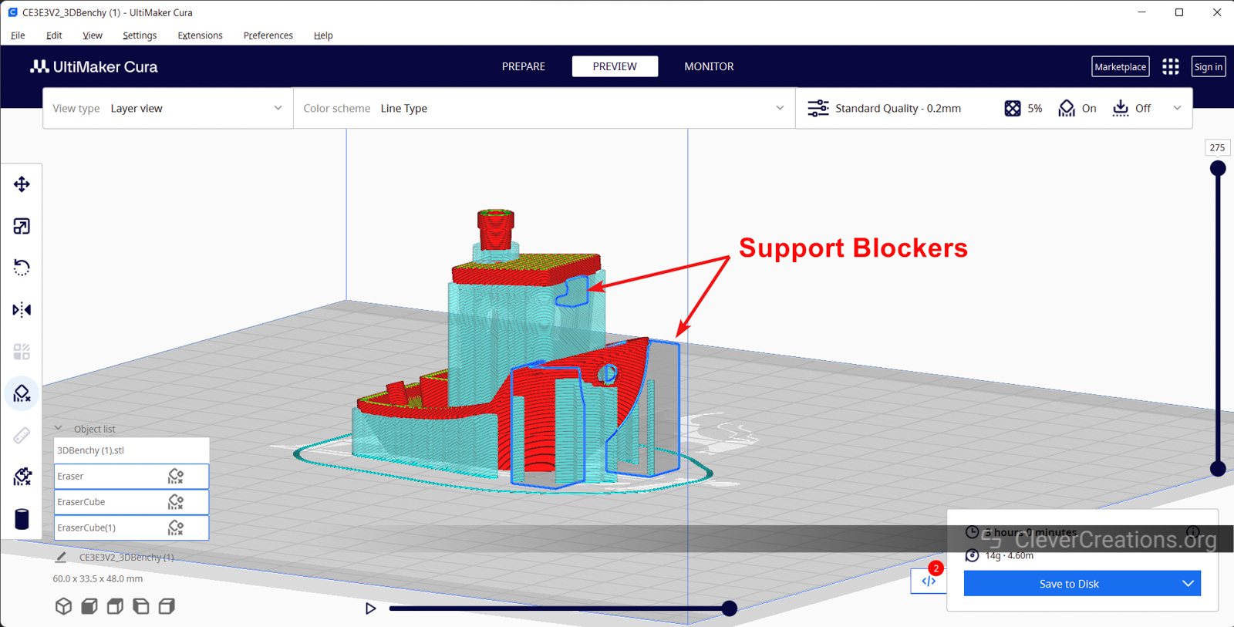Image resolution: width=1234 pixels, height=627 pixels.
Task: Select the Support Blocker tool
Action: point(22,393)
